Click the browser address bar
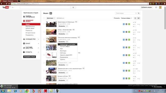 pyautogui.click(x=79, y=4)
